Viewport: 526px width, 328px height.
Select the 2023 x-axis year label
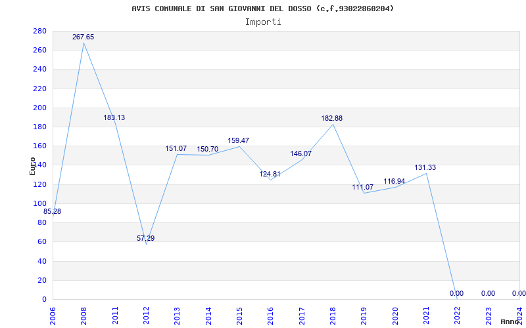pos(489,316)
